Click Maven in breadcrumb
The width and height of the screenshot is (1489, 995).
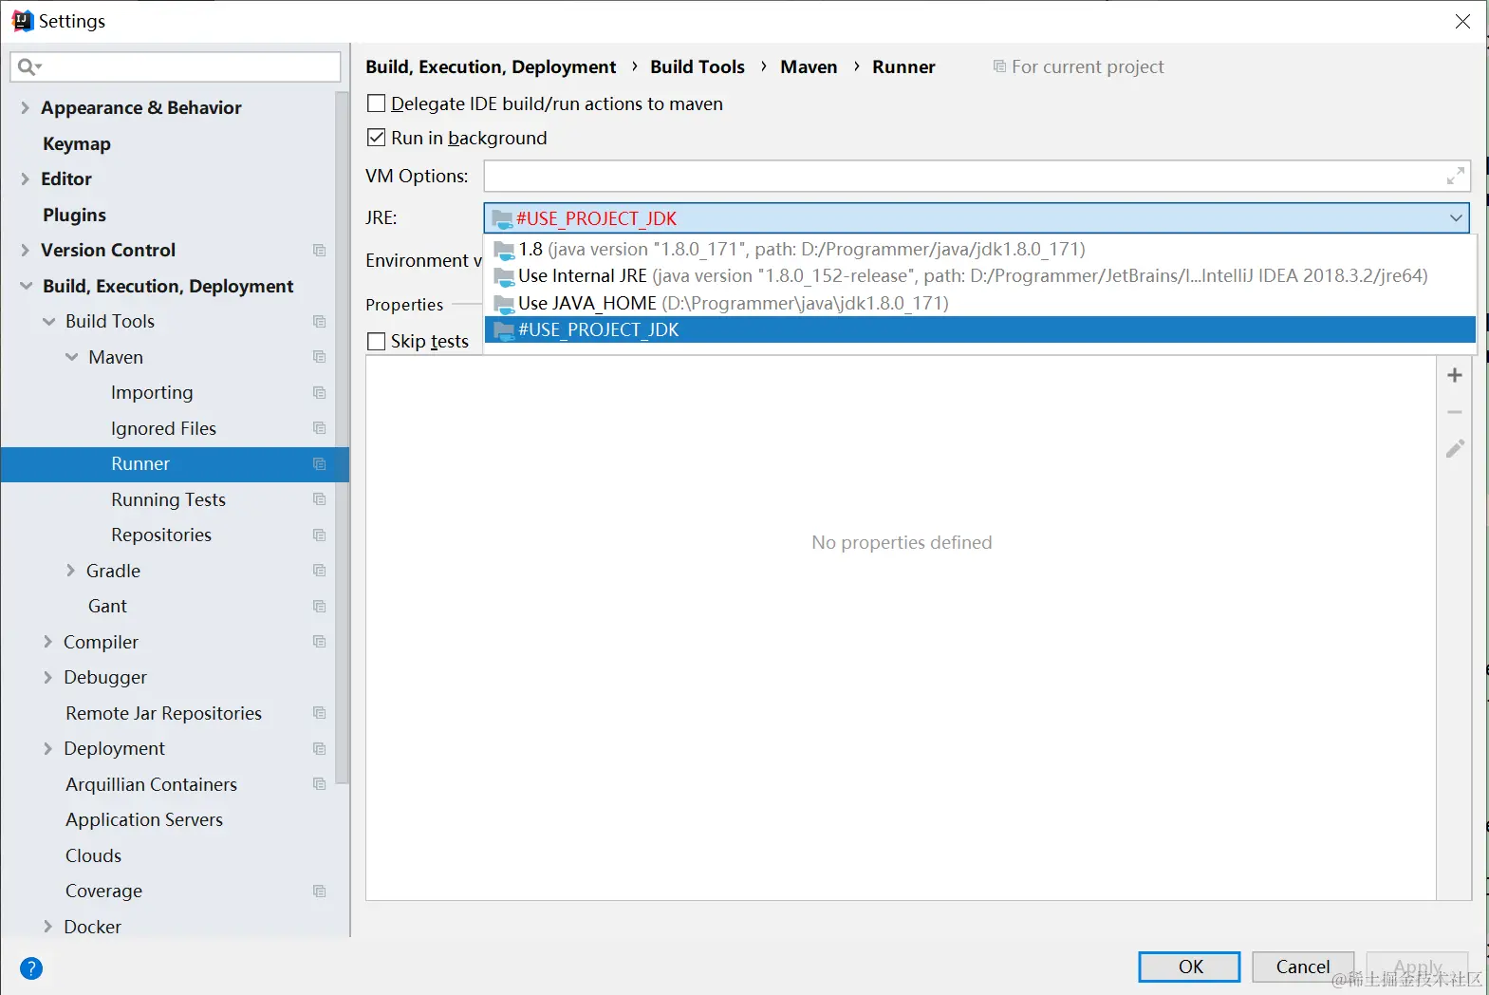809,66
